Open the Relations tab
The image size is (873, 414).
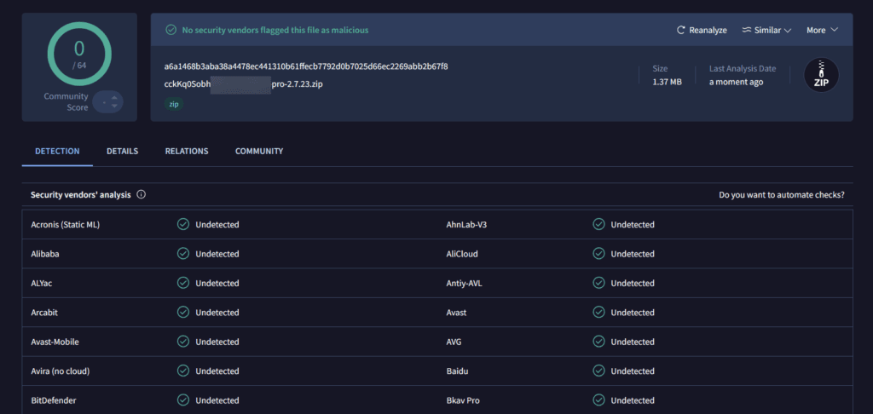[x=187, y=152]
